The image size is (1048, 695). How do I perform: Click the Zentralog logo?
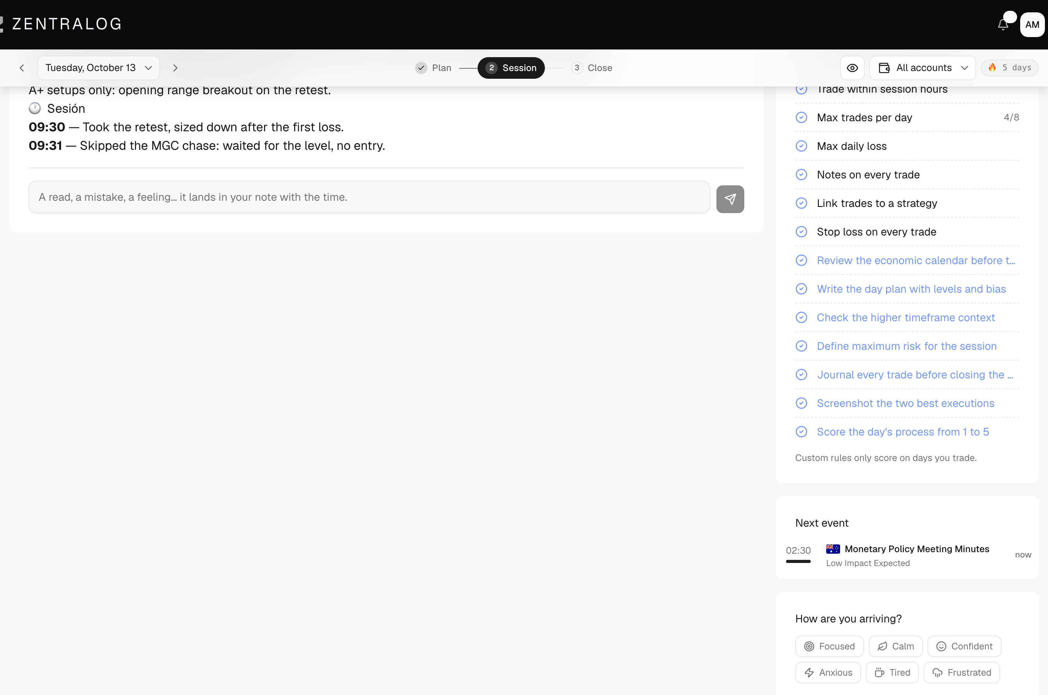click(61, 24)
